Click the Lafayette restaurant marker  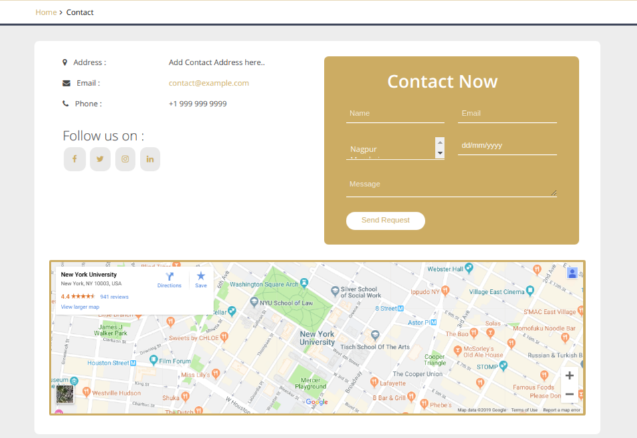pos(374,382)
